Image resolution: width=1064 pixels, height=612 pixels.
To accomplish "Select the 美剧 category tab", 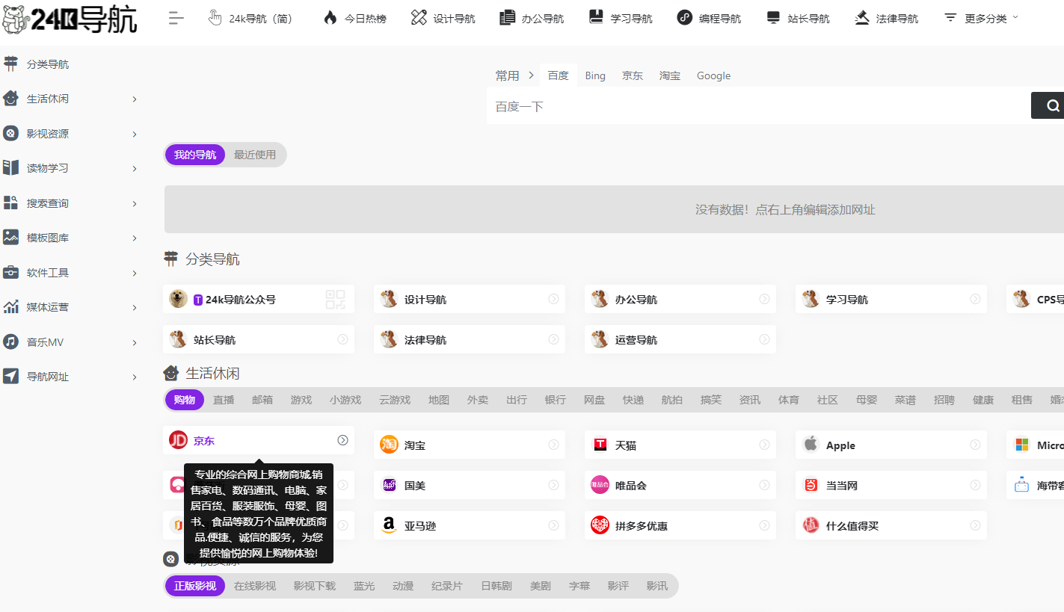I will (x=541, y=586).
